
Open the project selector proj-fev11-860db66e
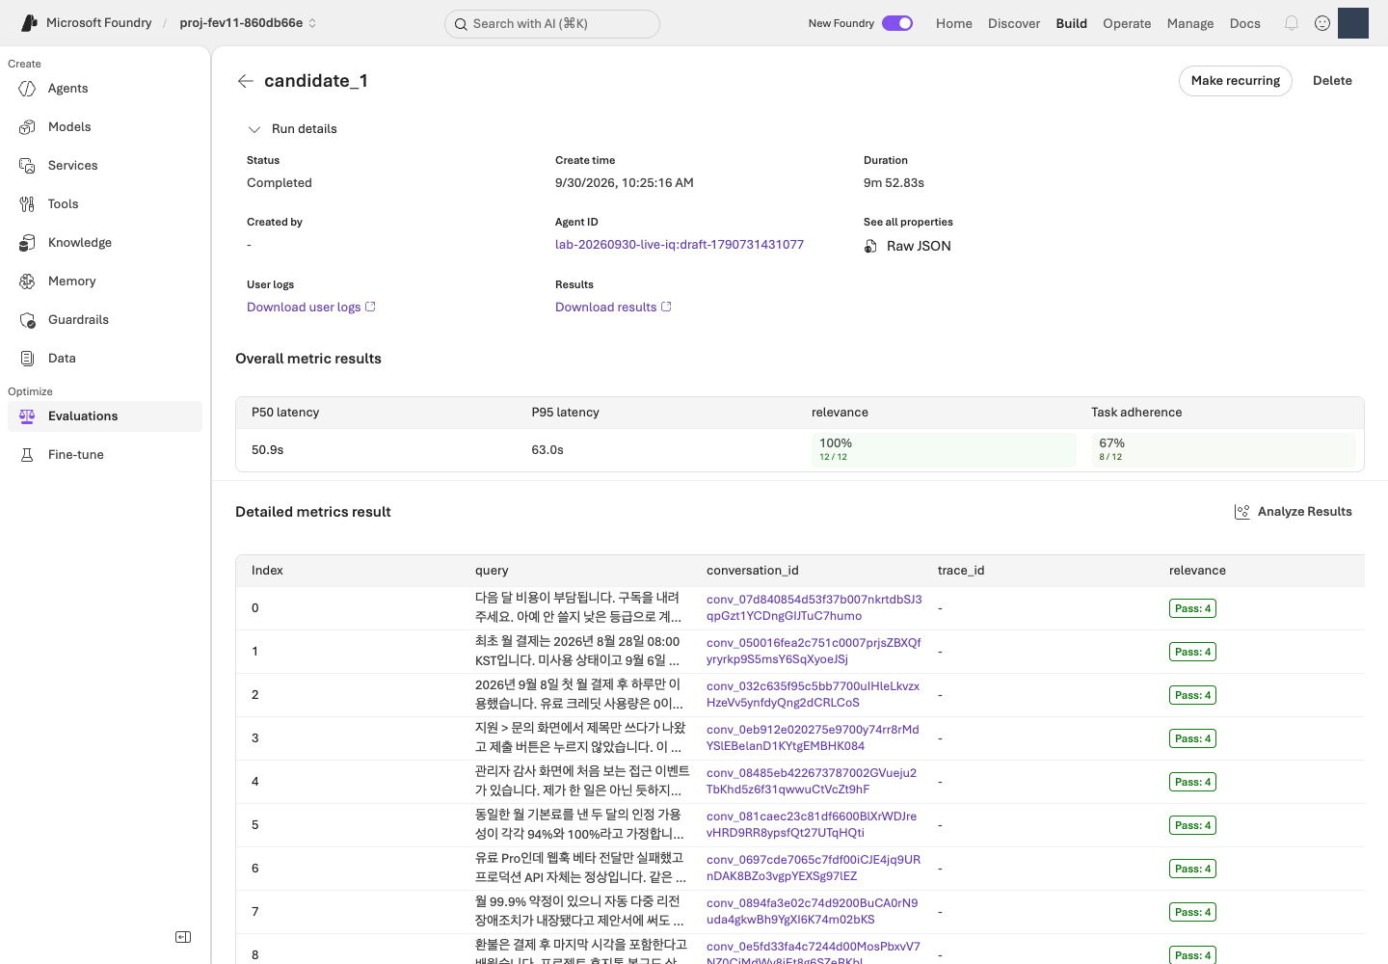(x=248, y=23)
